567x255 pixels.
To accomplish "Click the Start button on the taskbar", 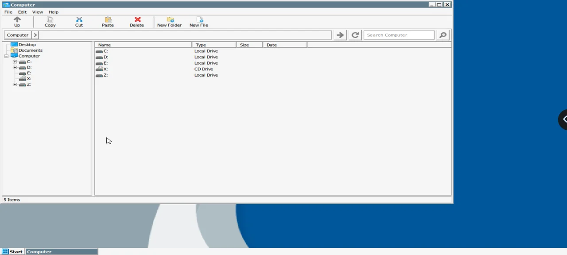I will pos(13,251).
